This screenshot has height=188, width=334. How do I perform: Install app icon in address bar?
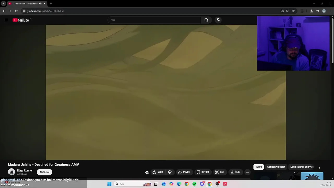(x=282, y=11)
